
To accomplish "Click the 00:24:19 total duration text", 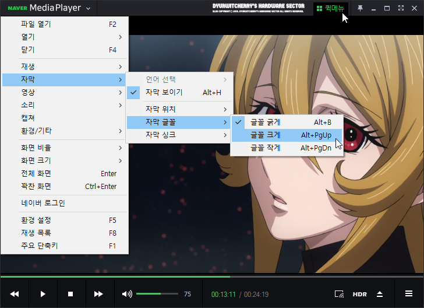I will (x=256, y=295).
